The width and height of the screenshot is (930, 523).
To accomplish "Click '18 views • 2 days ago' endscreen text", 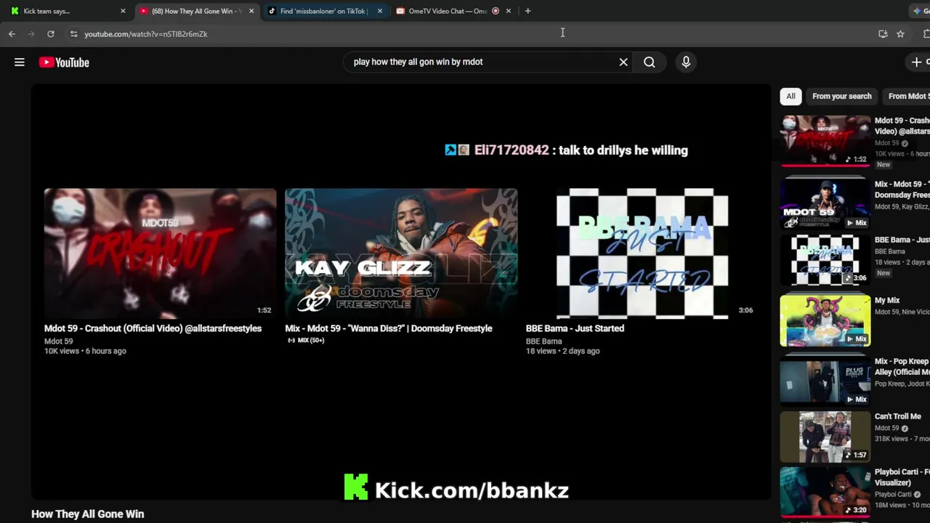I will coord(562,351).
